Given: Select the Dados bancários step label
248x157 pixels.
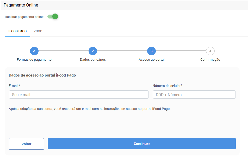Looking at the screenshot, I should point(93,60).
